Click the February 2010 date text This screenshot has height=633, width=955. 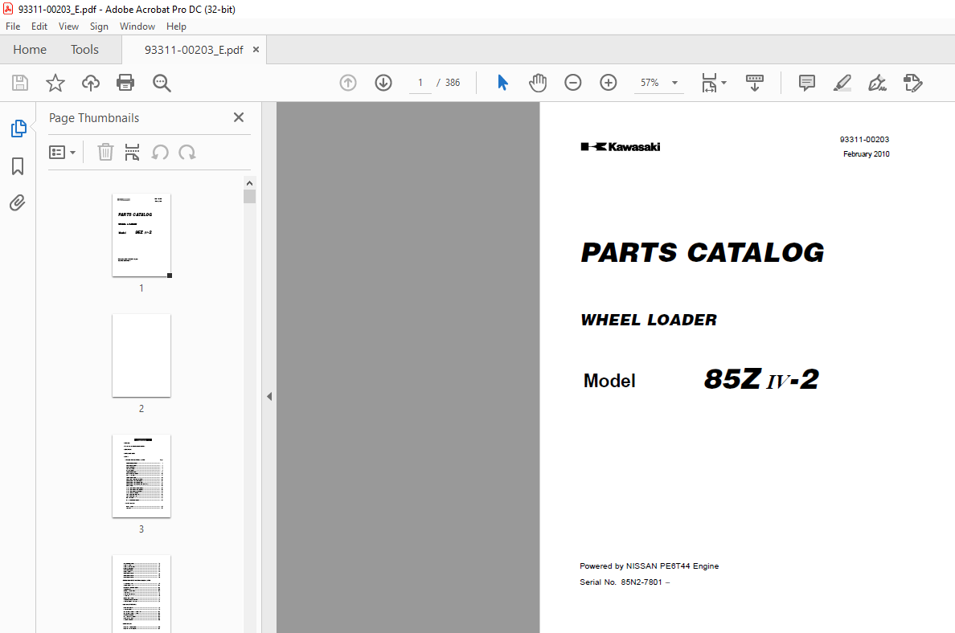point(866,154)
